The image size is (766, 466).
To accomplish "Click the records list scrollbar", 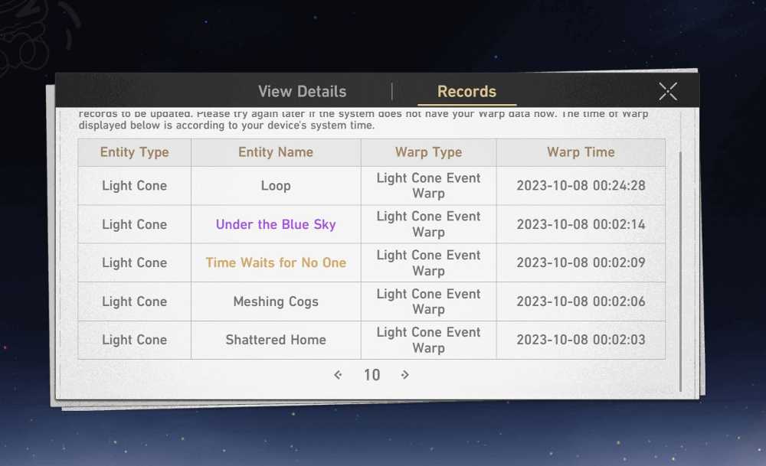I will [x=680, y=272].
